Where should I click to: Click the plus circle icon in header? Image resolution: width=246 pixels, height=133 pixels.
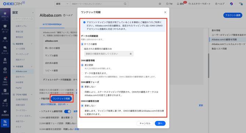pyautogui.click(x=160, y=4)
